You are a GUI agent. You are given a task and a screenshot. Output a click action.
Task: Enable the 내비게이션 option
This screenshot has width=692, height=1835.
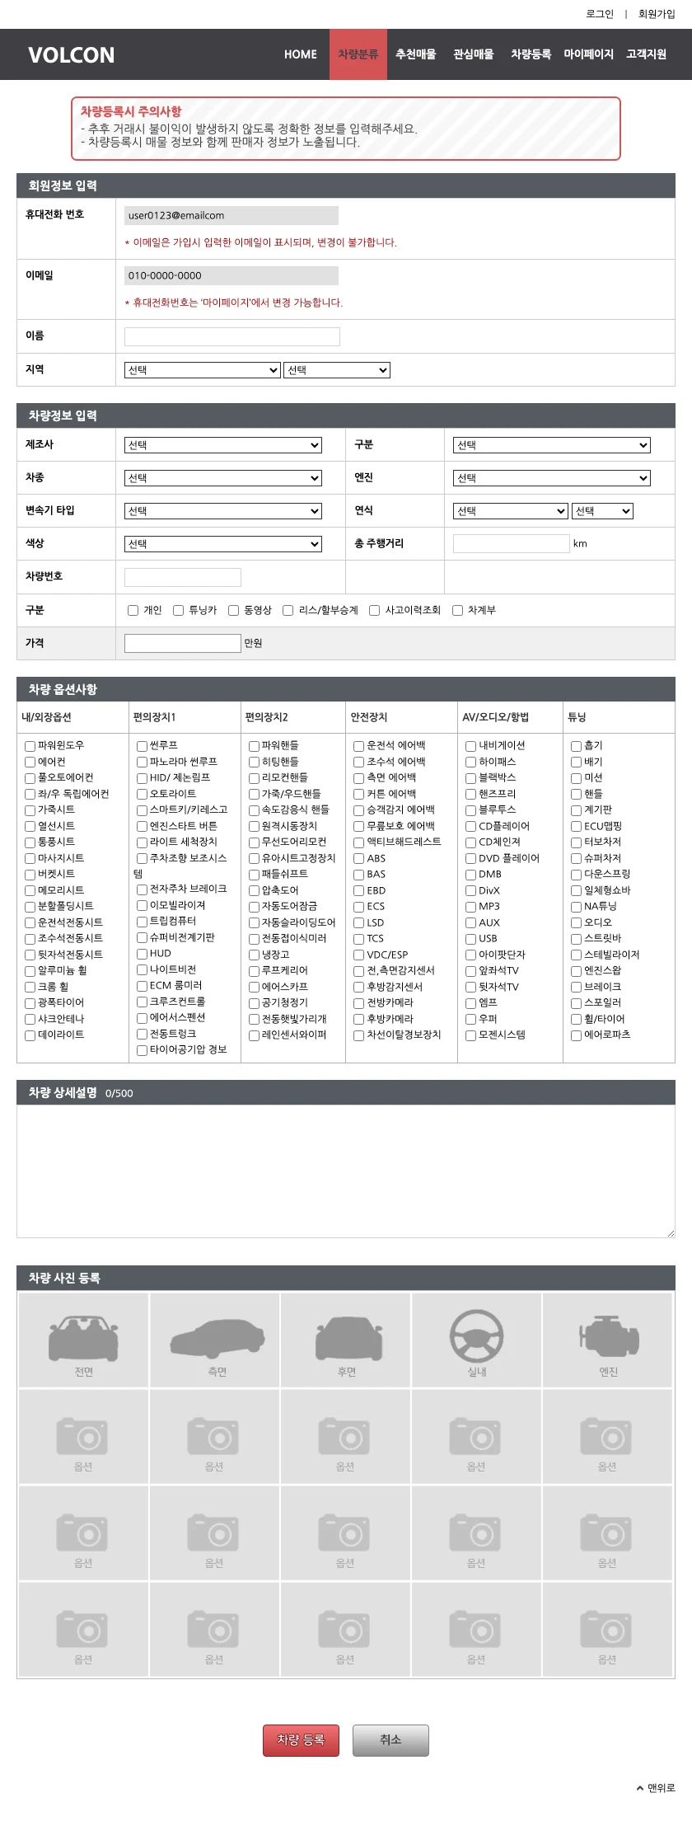470,746
